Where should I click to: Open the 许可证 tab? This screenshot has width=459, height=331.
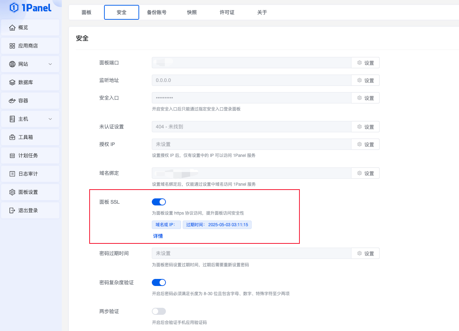(x=227, y=12)
